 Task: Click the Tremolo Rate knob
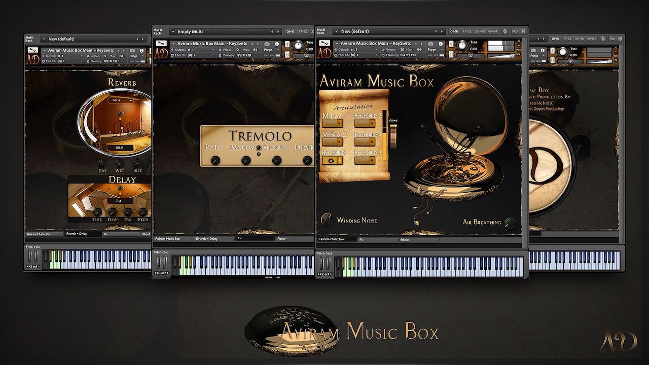[x=215, y=160]
